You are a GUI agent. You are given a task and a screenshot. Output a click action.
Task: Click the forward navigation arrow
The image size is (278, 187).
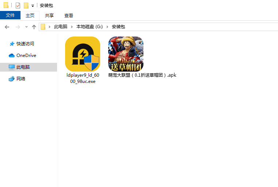[x=18, y=27]
